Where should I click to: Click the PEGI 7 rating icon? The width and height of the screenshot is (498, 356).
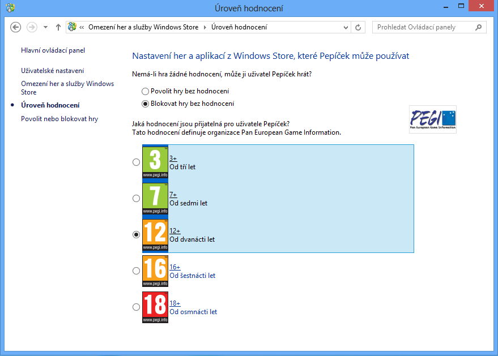pos(155,198)
